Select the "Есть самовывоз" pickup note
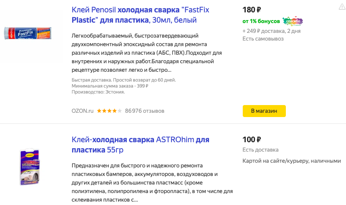Screen dimensions: 346x205 tap(263, 39)
